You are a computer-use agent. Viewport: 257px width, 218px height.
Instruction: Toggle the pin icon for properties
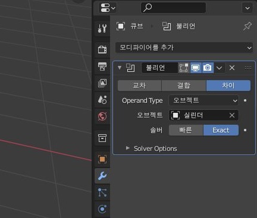[x=247, y=26]
